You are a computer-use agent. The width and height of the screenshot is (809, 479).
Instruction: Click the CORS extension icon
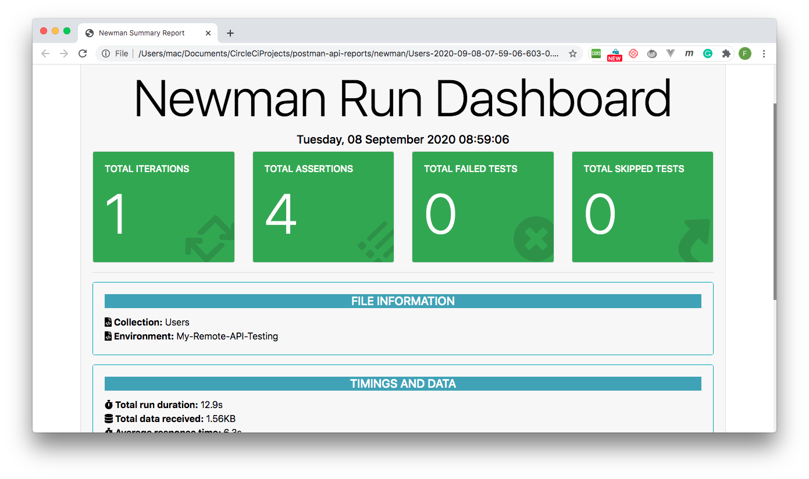click(596, 53)
